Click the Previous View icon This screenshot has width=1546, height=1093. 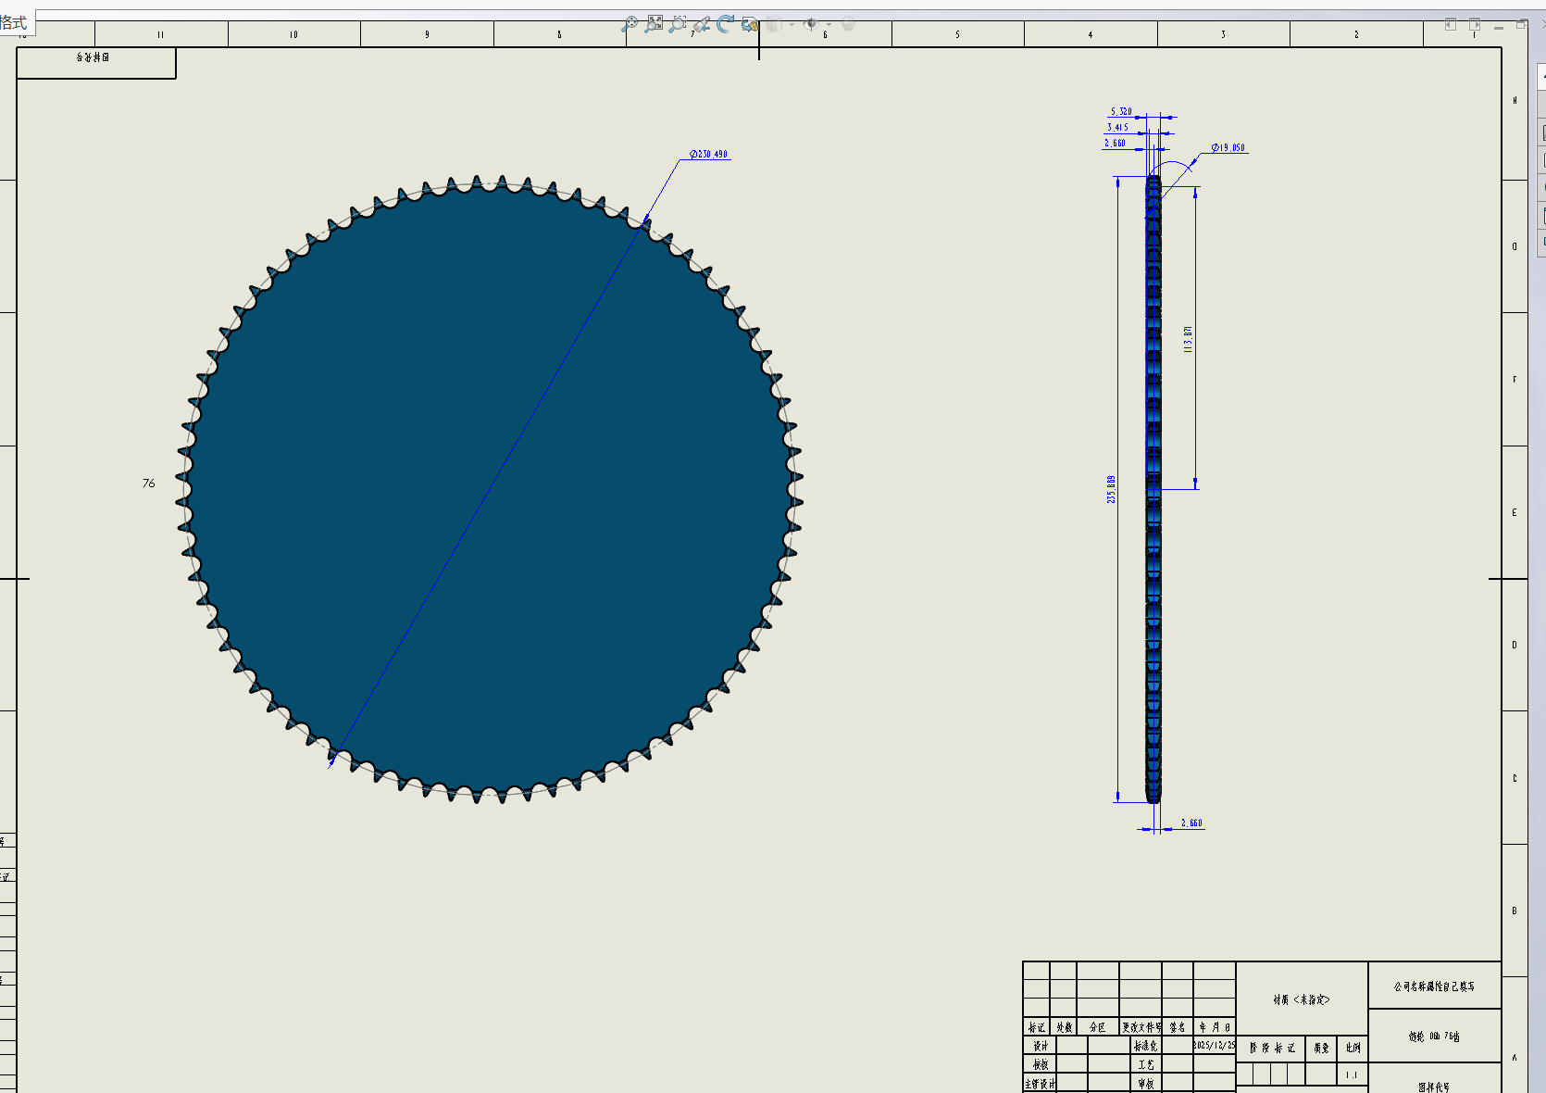click(702, 24)
